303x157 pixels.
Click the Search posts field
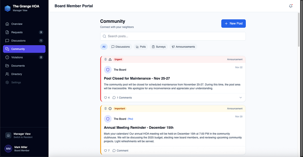click(x=173, y=36)
